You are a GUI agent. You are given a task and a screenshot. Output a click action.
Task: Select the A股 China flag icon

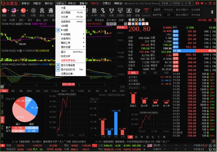click(24, 11)
